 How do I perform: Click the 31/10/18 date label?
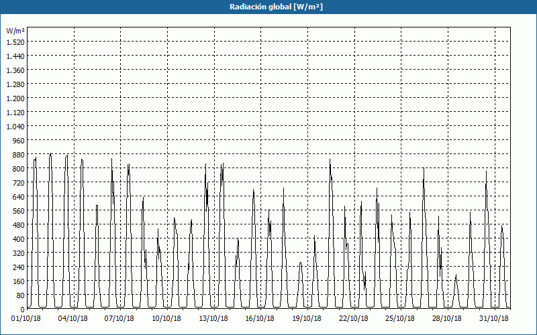[x=494, y=319]
